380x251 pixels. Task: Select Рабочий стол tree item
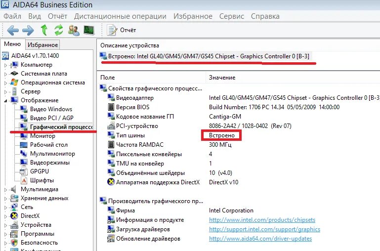coord(49,145)
